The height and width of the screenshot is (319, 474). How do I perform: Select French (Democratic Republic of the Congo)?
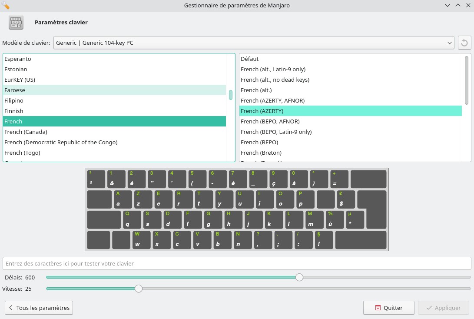point(114,143)
